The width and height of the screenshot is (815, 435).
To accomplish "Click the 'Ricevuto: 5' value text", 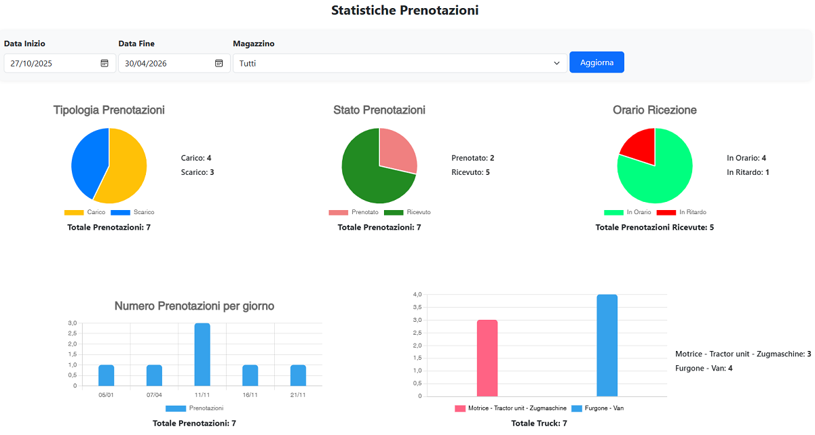I will [470, 172].
